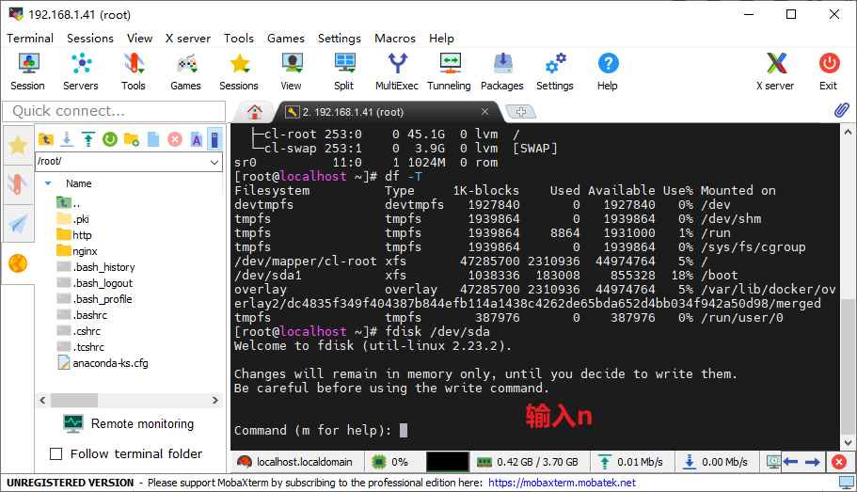Toggle Name column sort arrow

point(48,183)
